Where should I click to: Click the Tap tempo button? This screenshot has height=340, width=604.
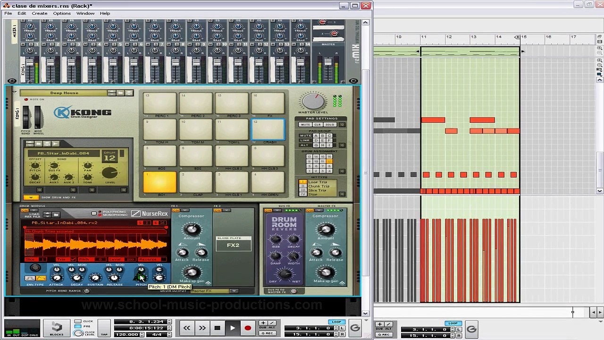(x=104, y=329)
